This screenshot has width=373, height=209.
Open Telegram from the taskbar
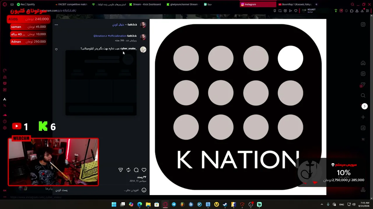(x=174, y=204)
